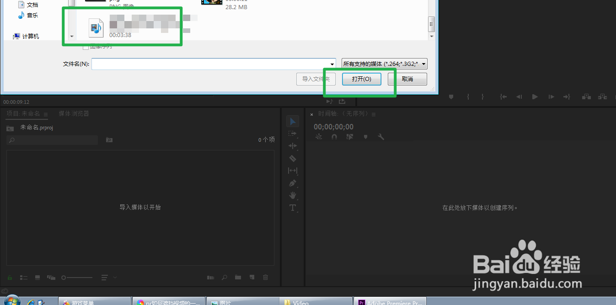Click the Add Marker shield icon in the program monitor
The width and height of the screenshot is (616, 305).
click(x=451, y=97)
